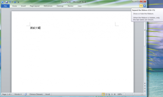Change language via 'Chinese (Taiwan)'
The image size is (163, 97).
pyautogui.click(x=36, y=94)
